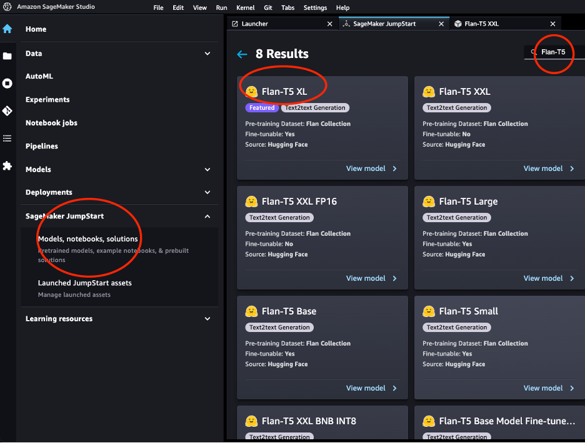585x443 pixels.
Task: View model for Flan-T5 XXL
Action: click(x=549, y=168)
